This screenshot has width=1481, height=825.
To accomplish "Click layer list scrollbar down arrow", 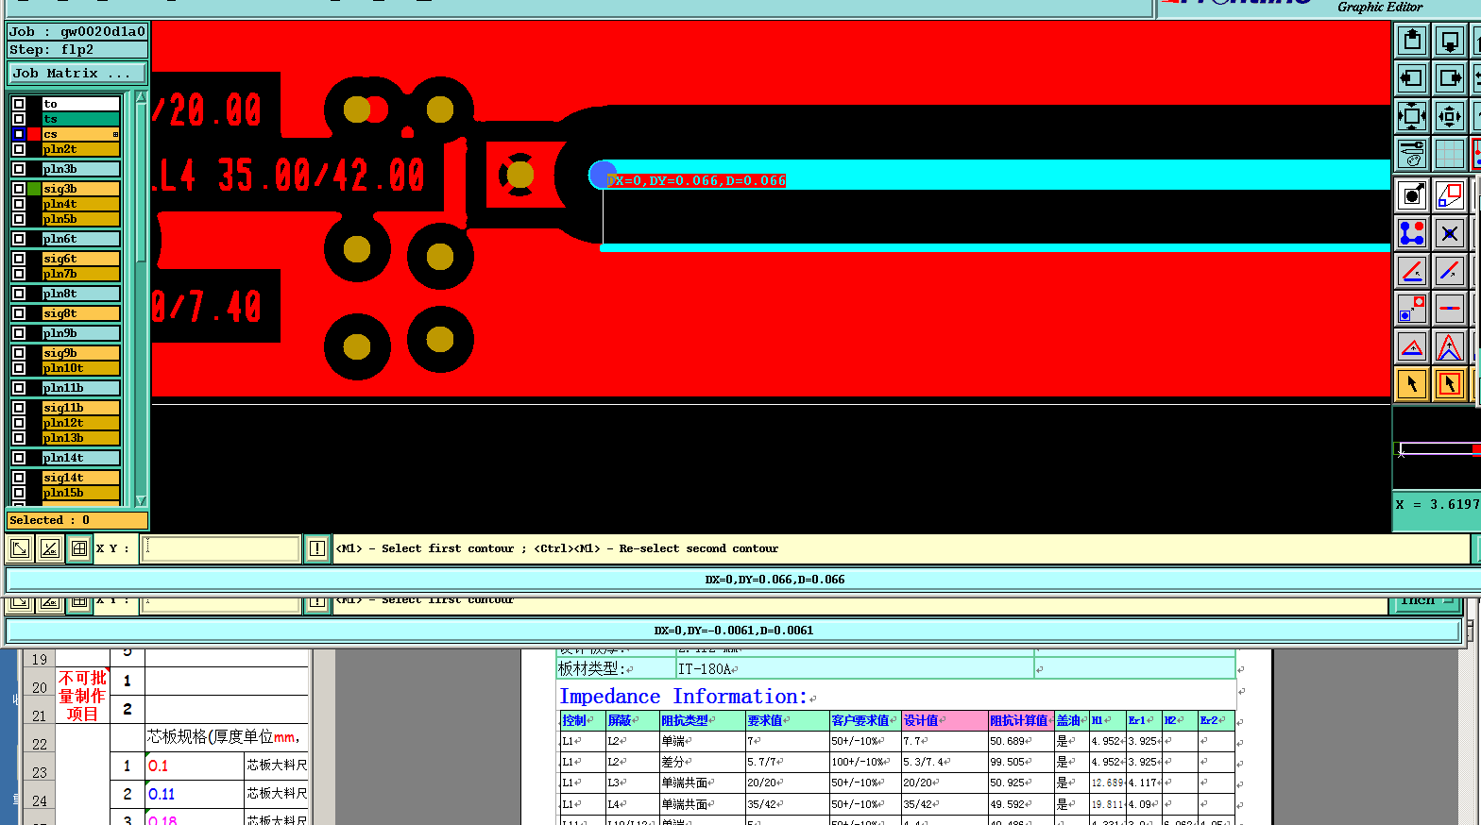I will tap(141, 501).
